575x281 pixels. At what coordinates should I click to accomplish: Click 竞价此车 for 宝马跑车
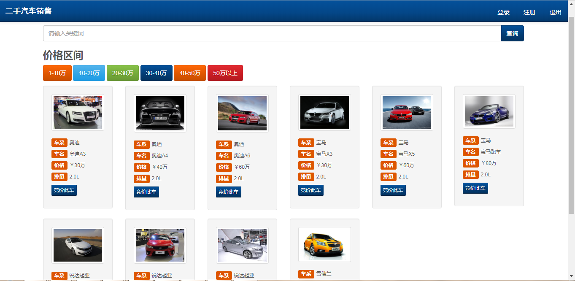click(x=475, y=188)
